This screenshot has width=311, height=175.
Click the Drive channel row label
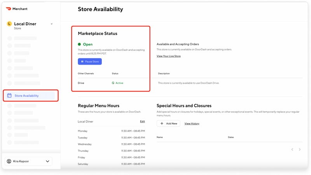[x=81, y=83]
